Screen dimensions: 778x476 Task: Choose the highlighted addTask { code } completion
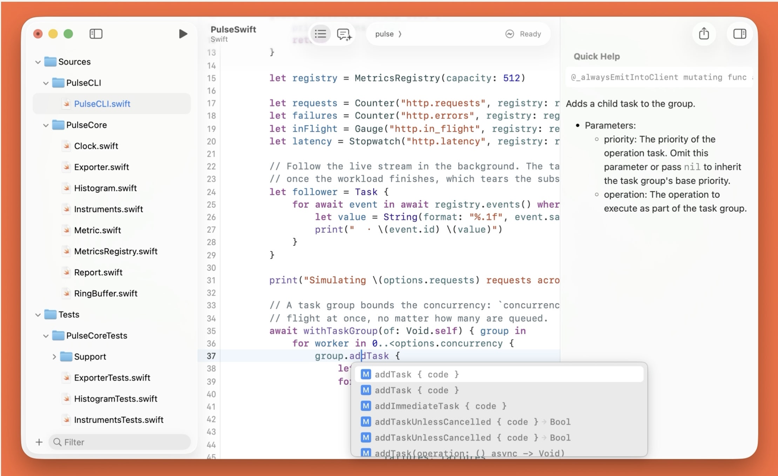499,374
